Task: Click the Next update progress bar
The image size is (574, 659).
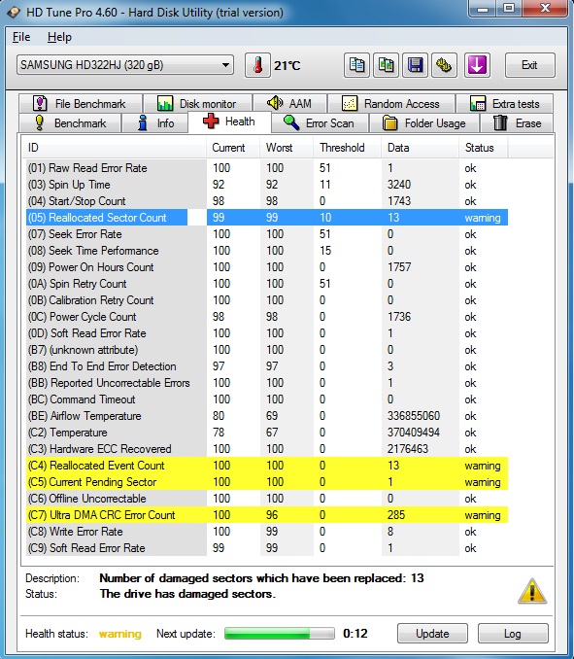Action: (280, 634)
